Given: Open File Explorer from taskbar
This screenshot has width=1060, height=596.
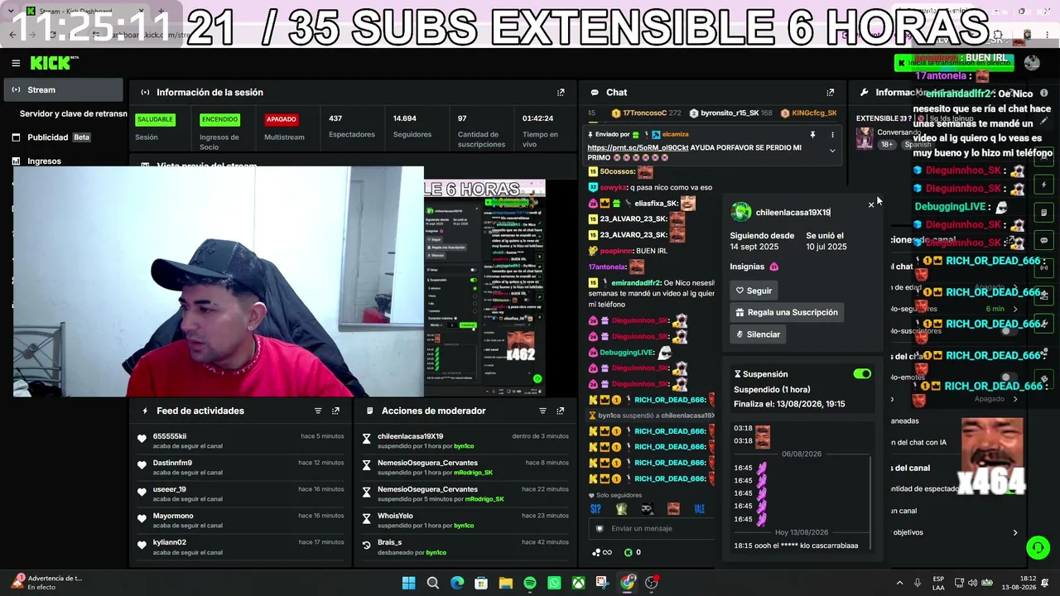Looking at the screenshot, I should [x=505, y=583].
